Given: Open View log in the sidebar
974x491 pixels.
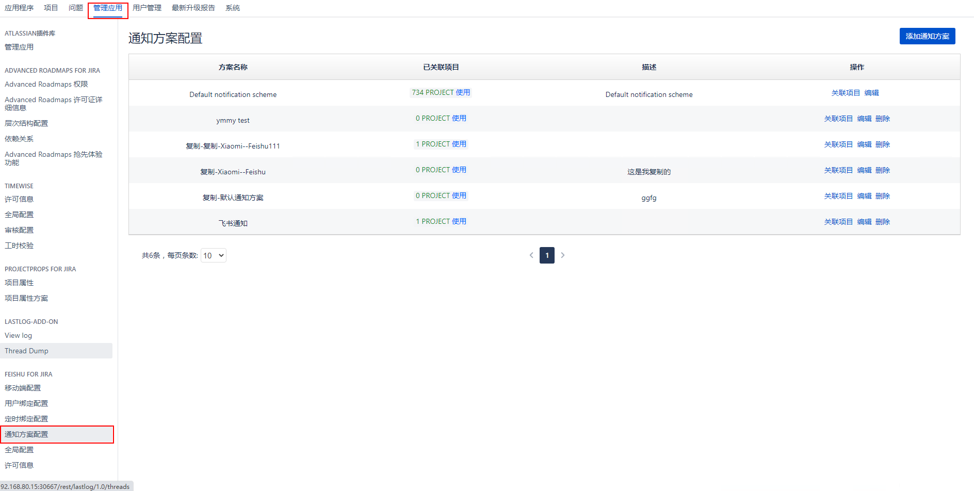Looking at the screenshot, I should [x=19, y=335].
